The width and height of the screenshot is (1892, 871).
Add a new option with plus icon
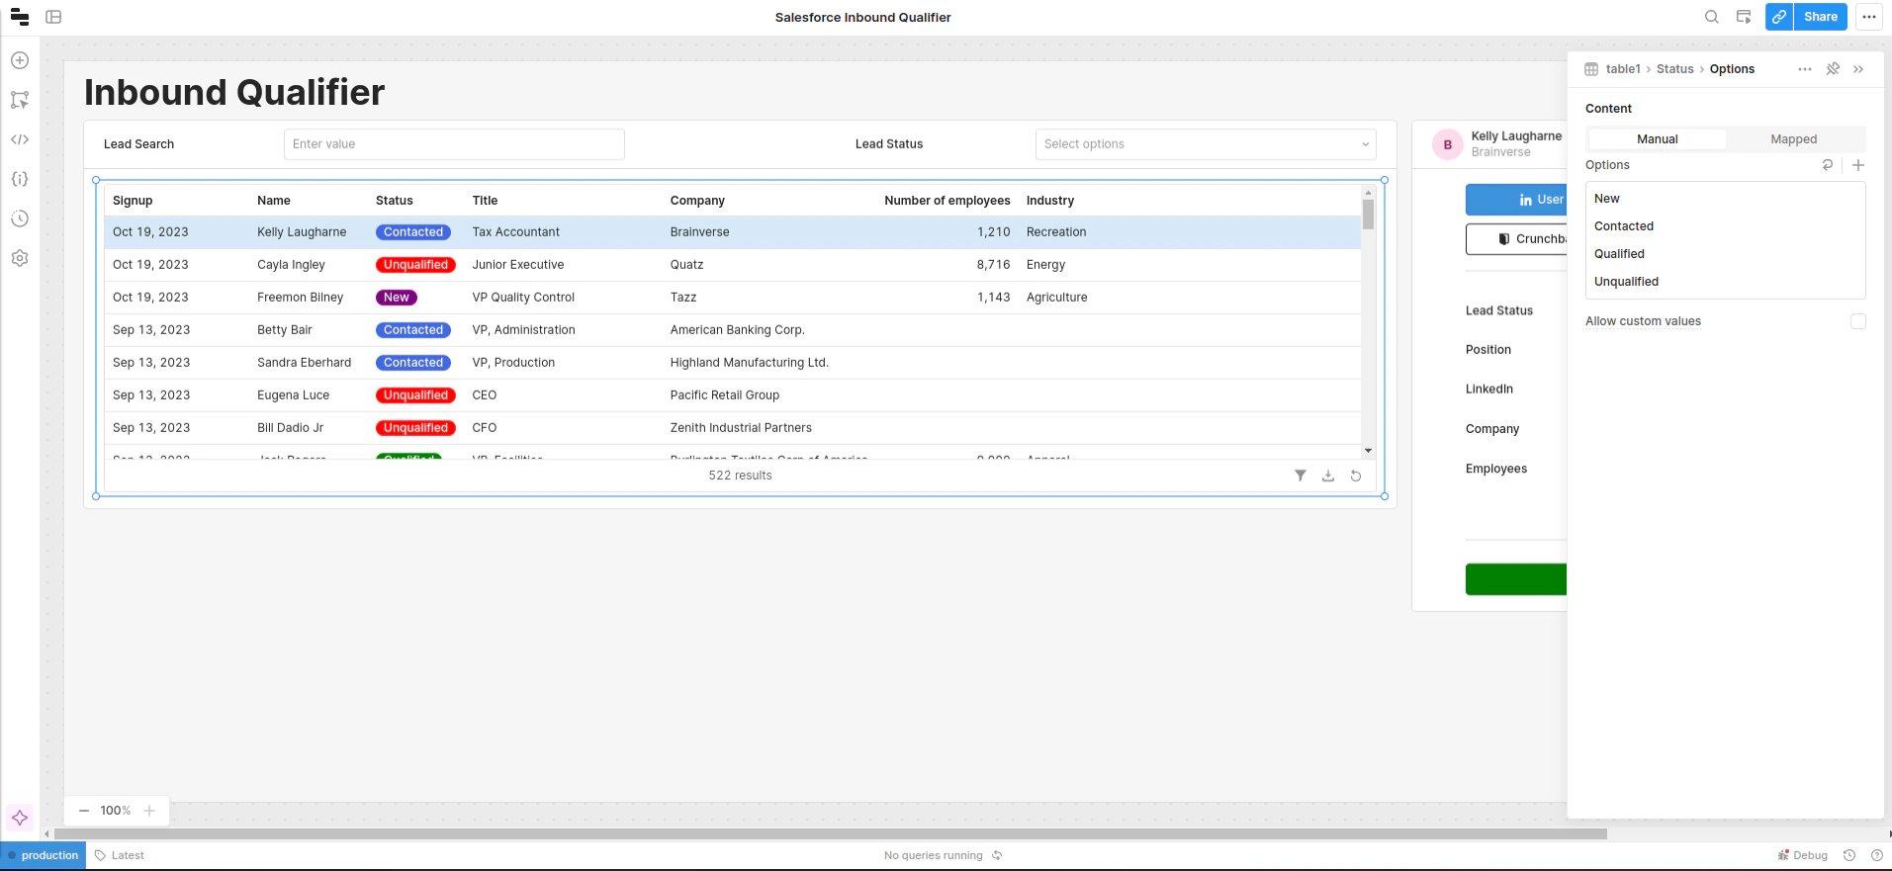coord(1858,165)
